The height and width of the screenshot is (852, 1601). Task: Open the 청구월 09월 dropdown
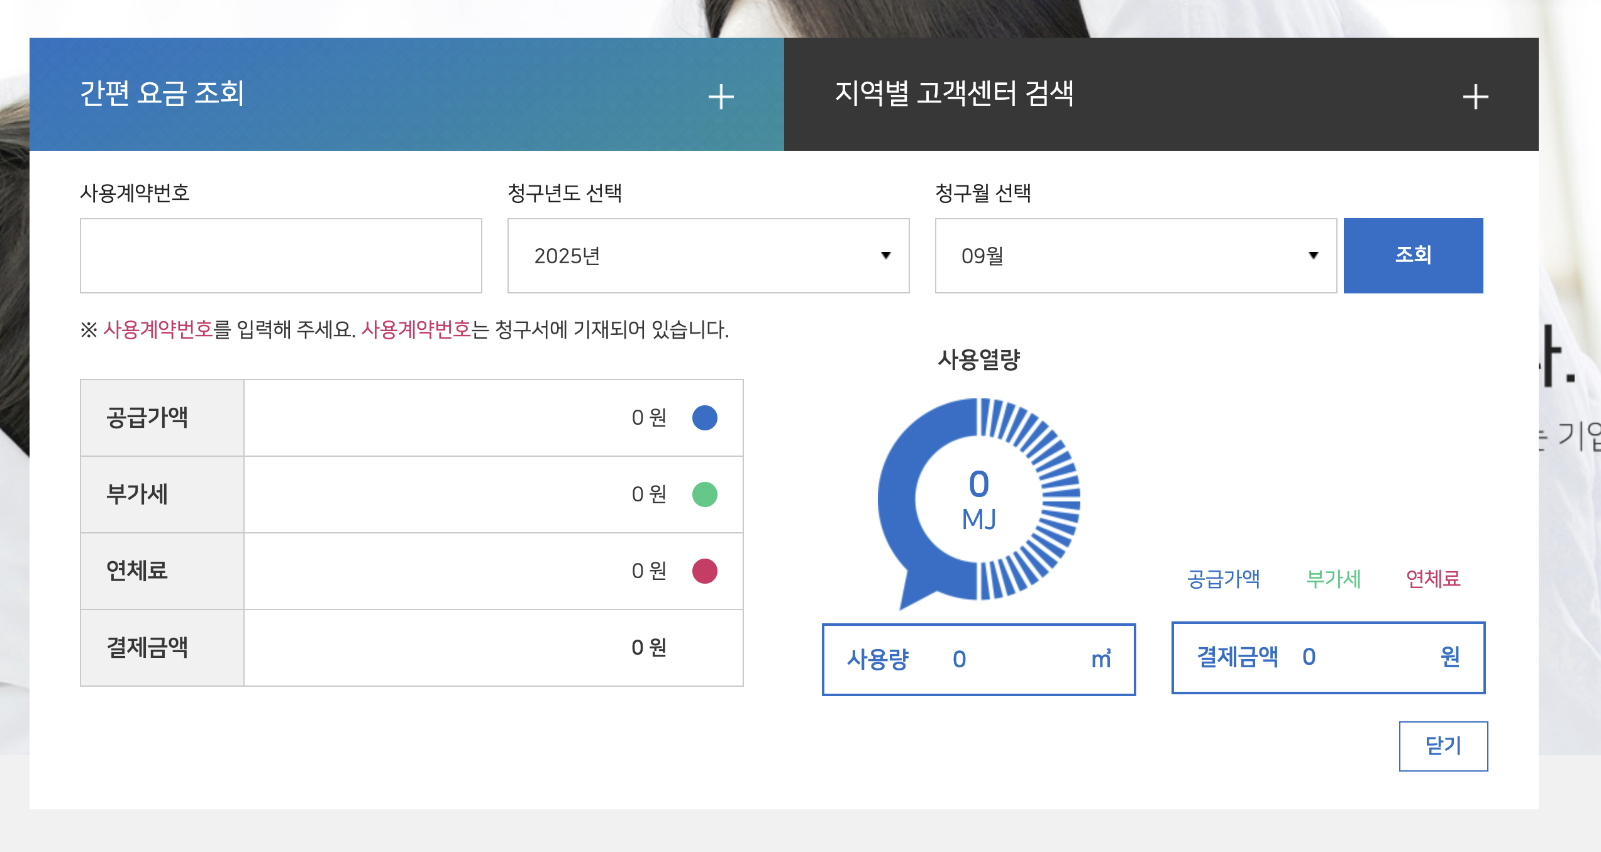1135,256
